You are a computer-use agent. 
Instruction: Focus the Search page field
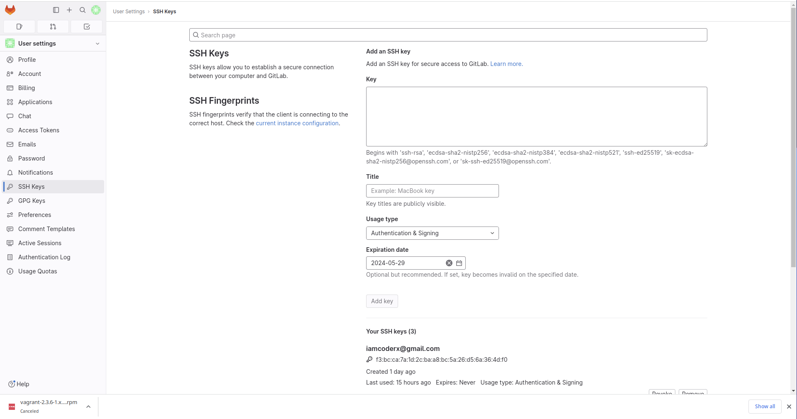click(x=448, y=35)
